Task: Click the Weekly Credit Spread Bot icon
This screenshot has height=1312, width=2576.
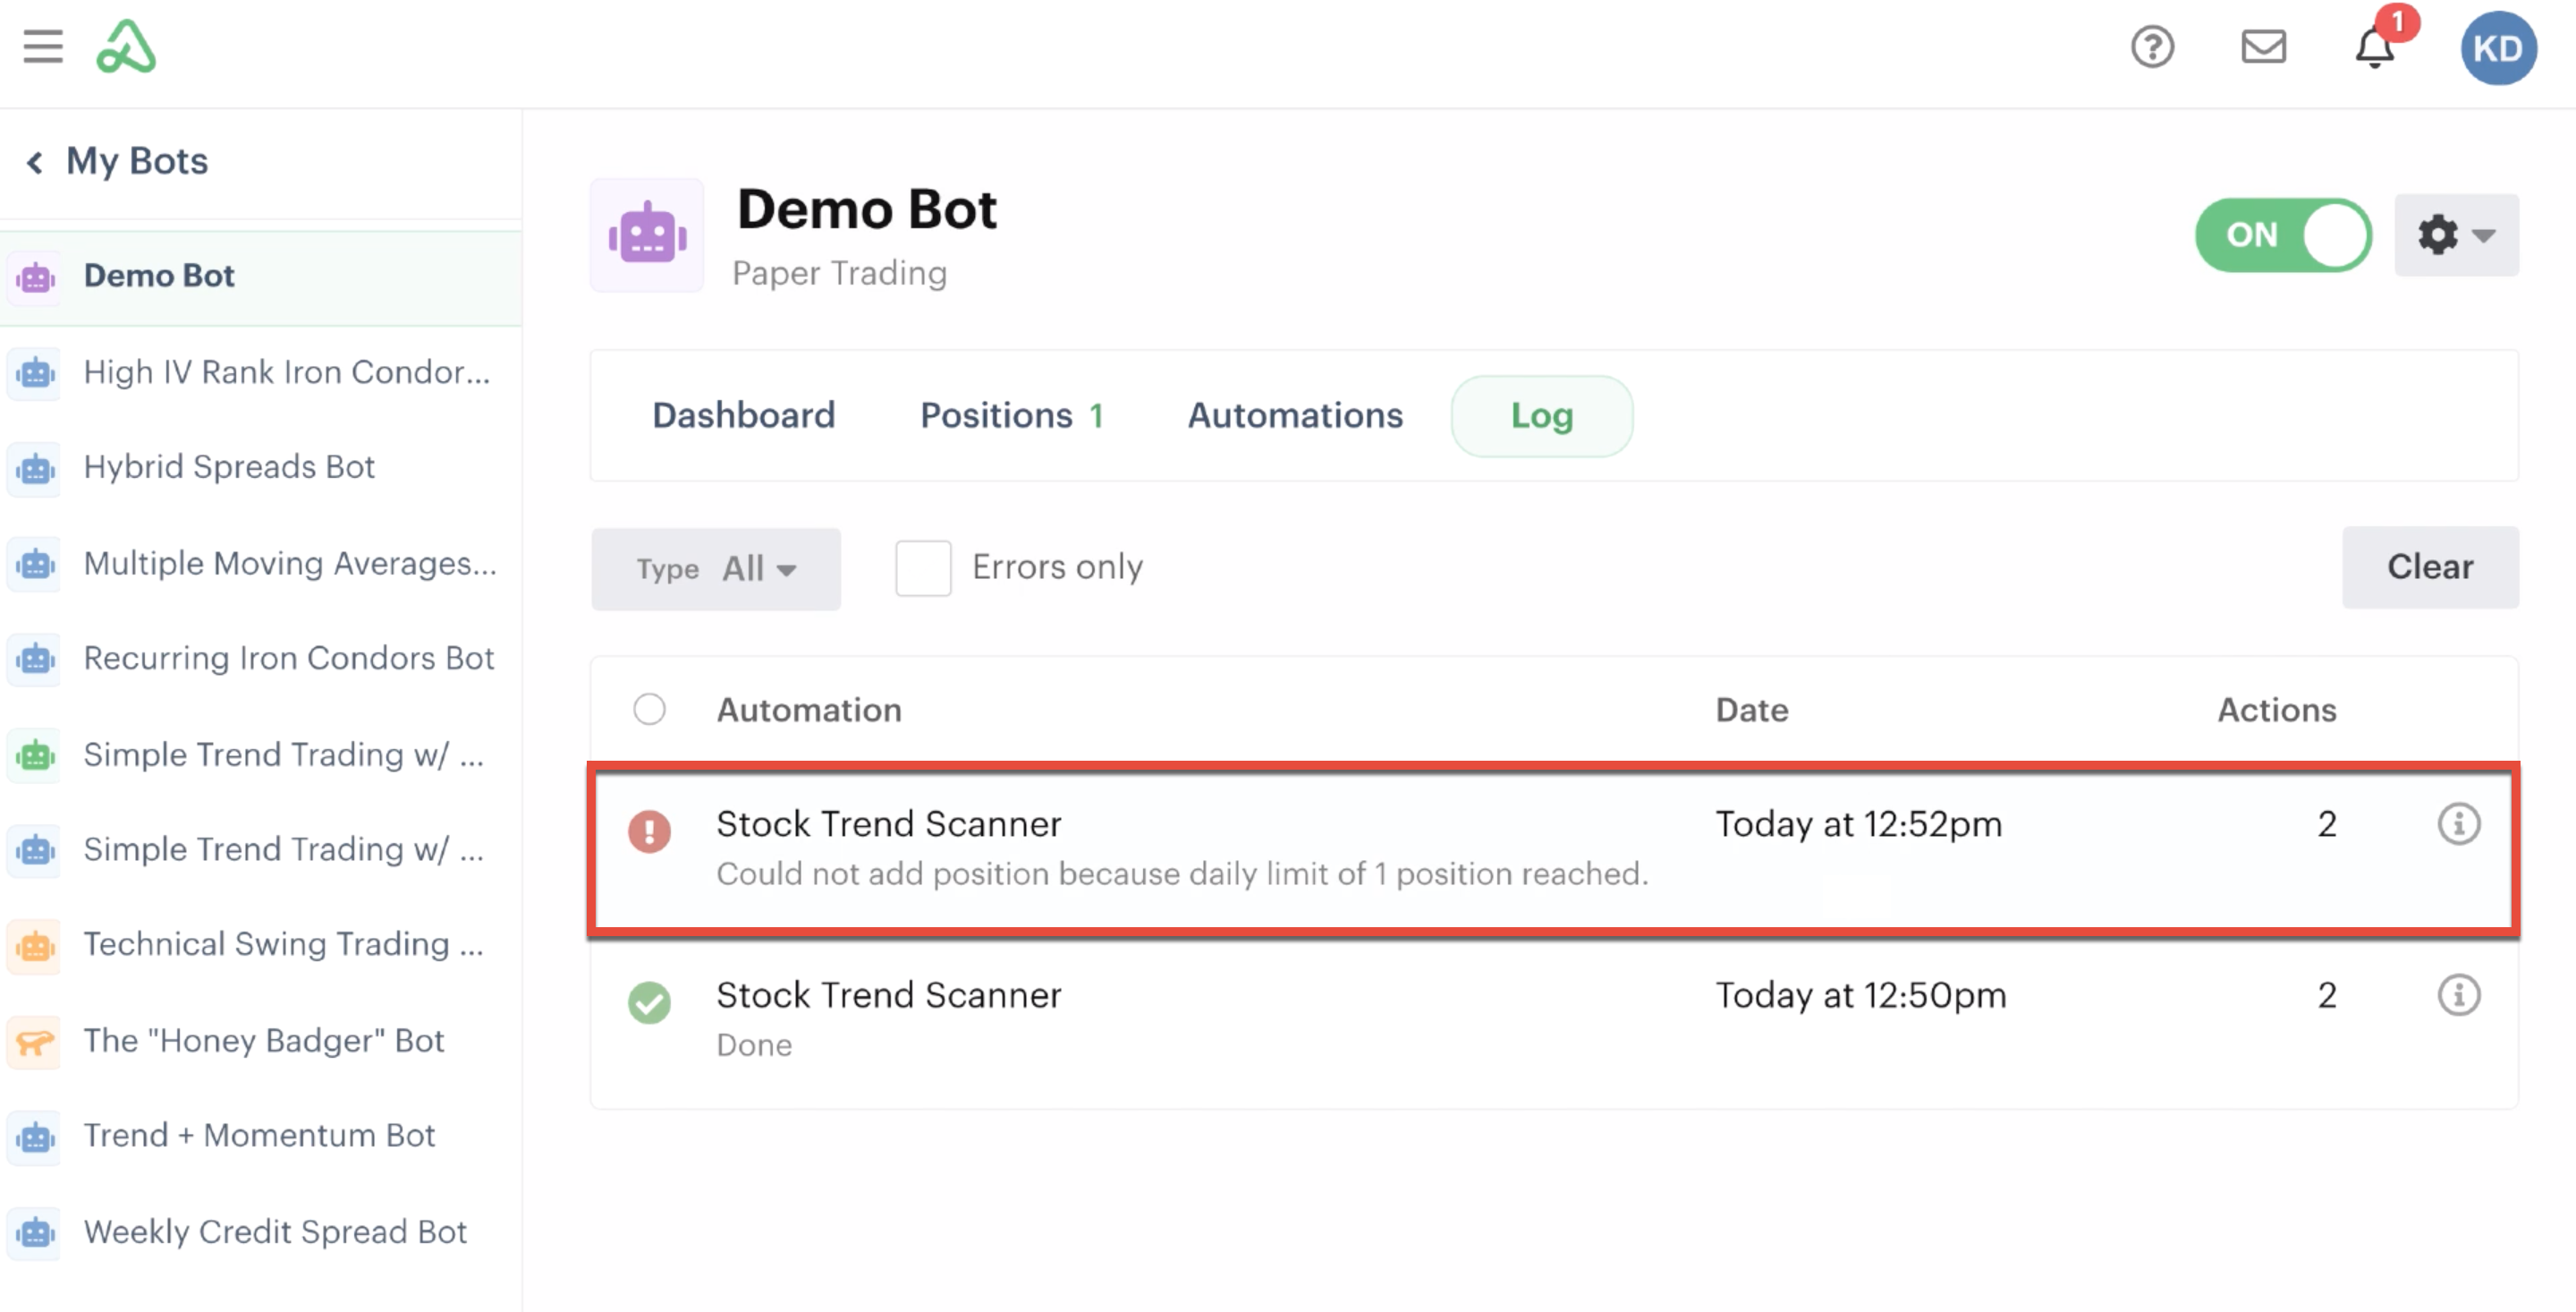Action: [36, 1233]
